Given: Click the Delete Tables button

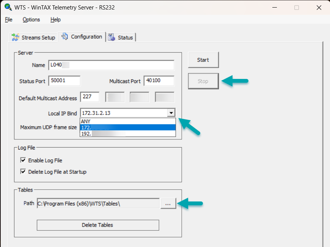Looking at the screenshot, I should tap(98, 225).
